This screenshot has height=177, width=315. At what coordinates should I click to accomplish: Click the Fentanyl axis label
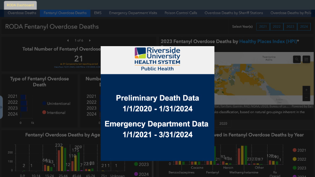click(x=213, y=172)
